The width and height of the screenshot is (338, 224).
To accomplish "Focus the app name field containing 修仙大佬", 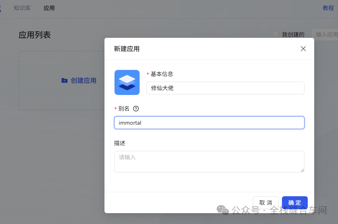I will pos(225,88).
